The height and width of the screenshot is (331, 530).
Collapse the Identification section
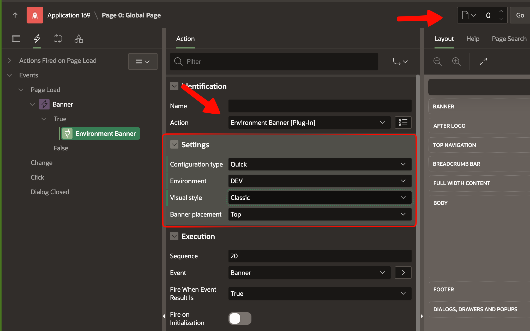coord(174,86)
